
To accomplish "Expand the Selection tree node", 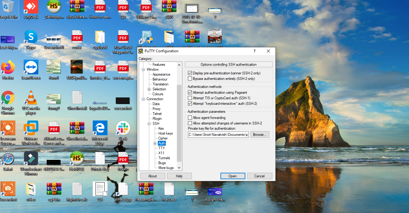I will coord(149,89).
